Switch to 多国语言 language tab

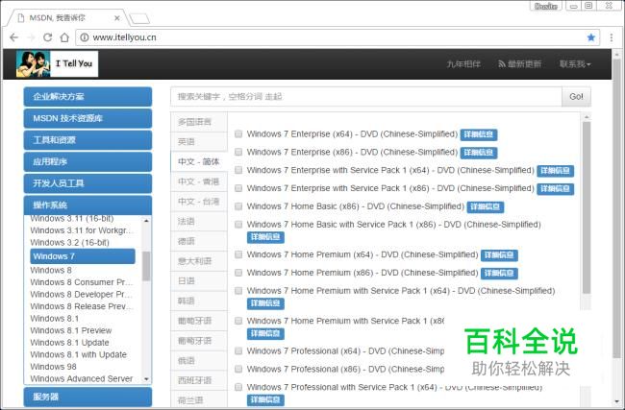pos(199,122)
